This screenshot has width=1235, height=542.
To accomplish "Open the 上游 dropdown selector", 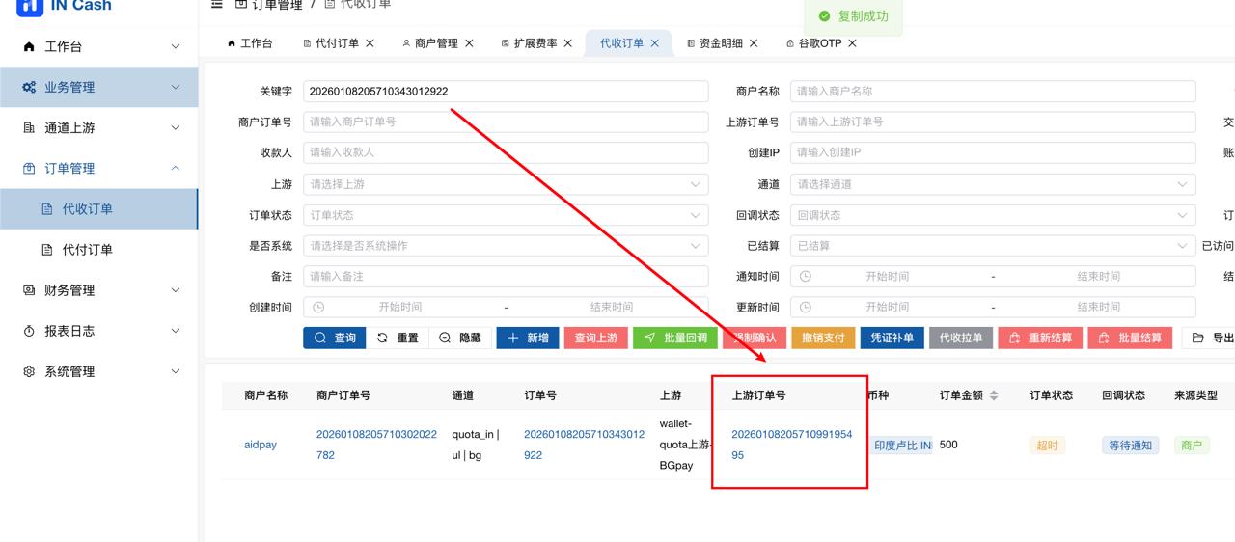I will (506, 184).
